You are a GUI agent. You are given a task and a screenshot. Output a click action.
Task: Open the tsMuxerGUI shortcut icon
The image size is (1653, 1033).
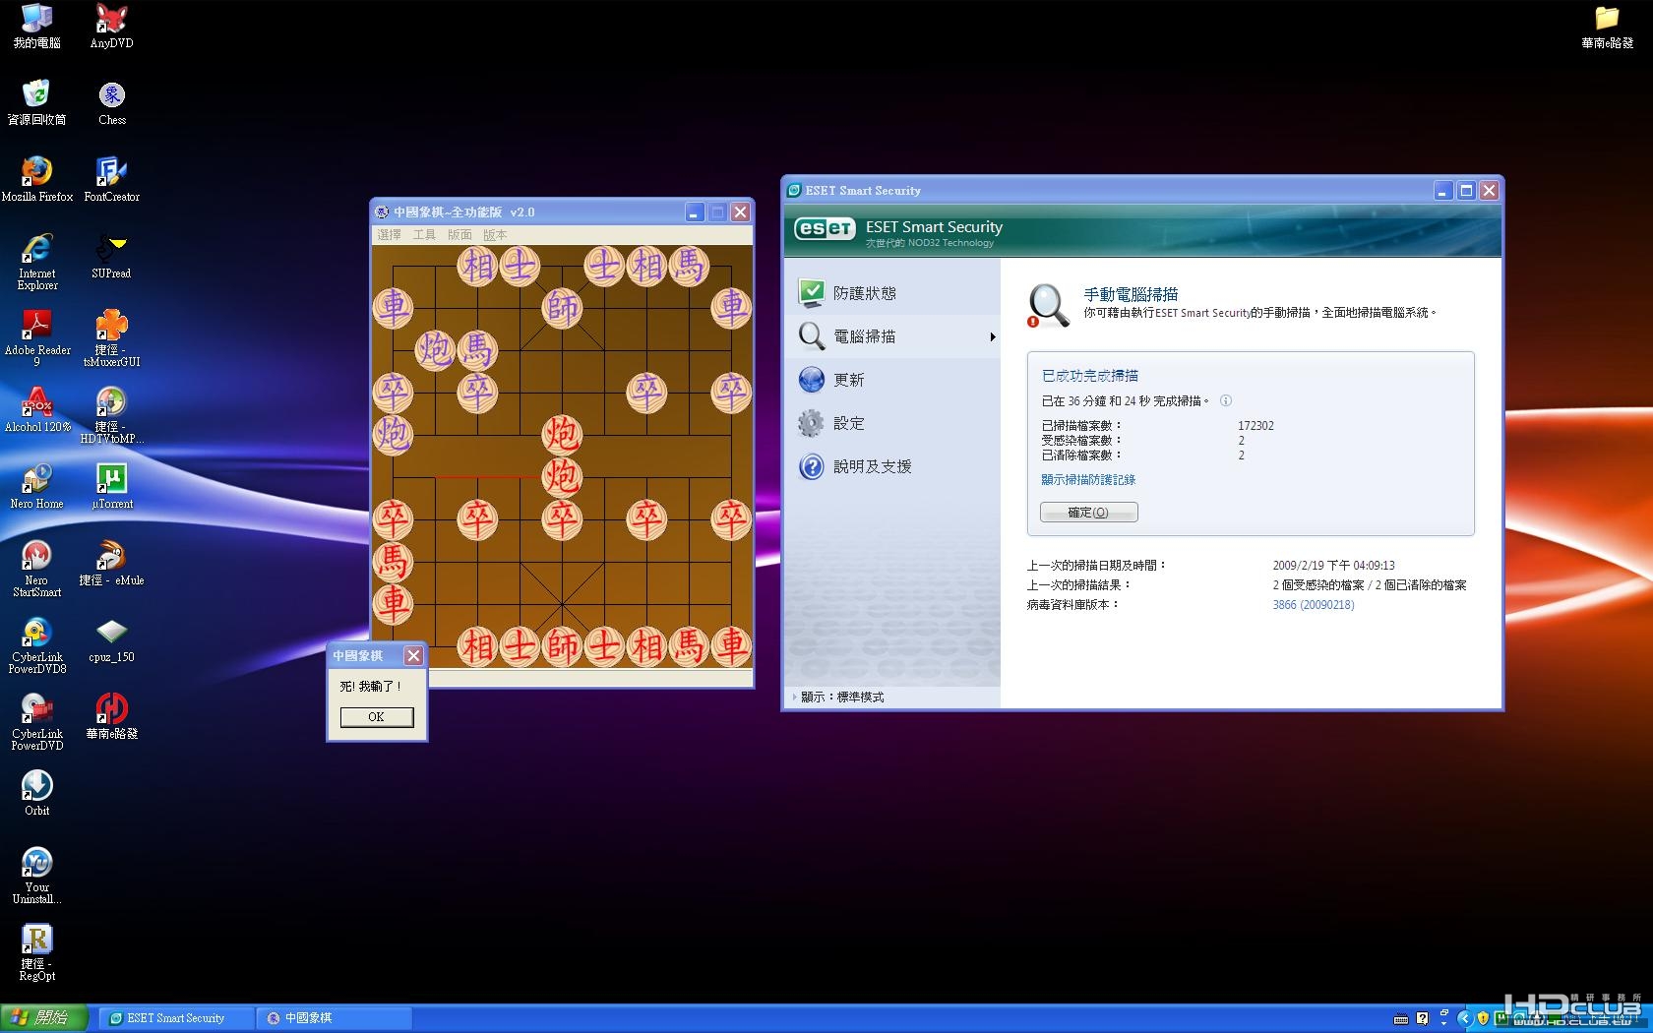(111, 338)
